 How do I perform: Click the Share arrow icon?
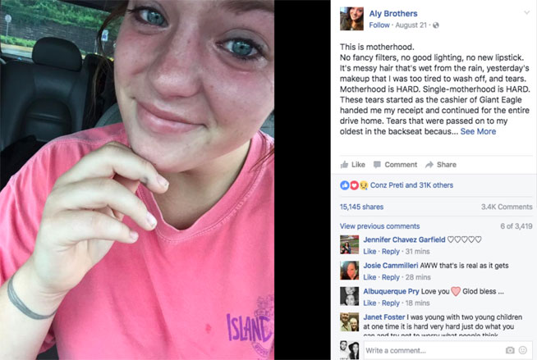429,165
